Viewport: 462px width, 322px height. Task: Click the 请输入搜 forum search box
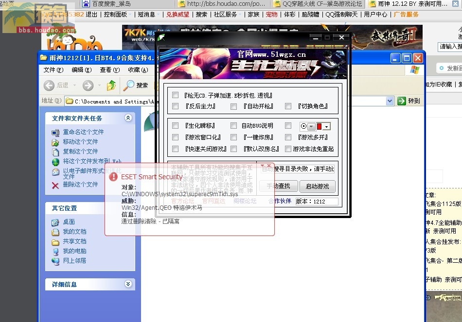click(x=450, y=47)
